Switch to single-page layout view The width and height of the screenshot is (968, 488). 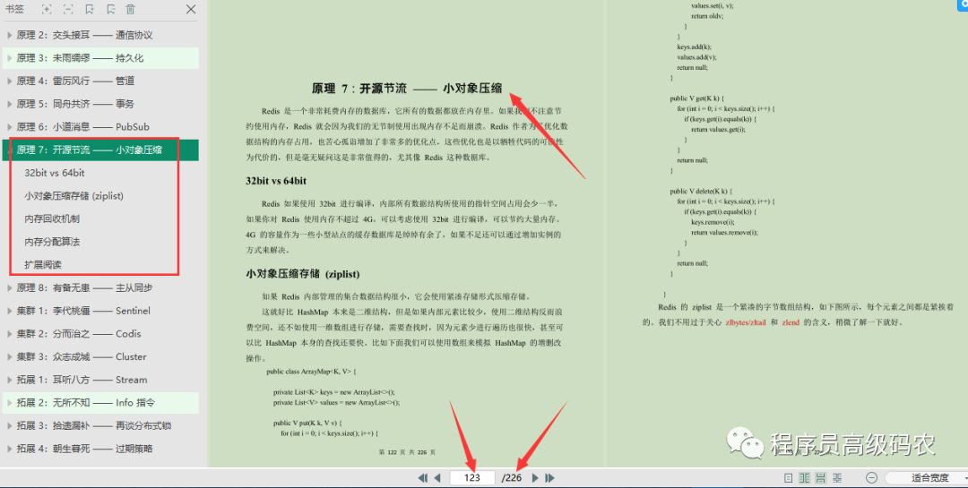click(788, 477)
